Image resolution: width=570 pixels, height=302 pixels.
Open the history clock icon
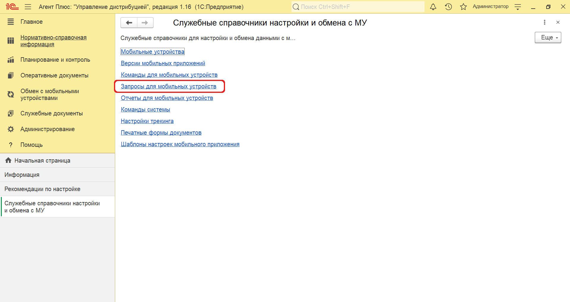click(448, 7)
